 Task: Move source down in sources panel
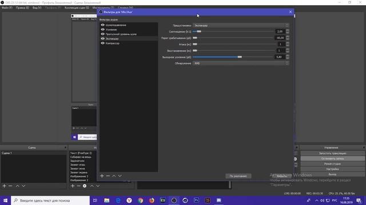click(x=98, y=186)
